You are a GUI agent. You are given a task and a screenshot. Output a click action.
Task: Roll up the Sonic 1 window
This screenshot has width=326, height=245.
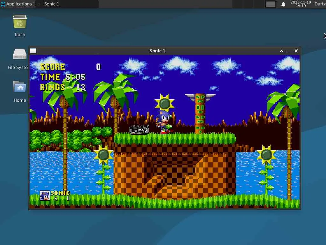281,51
